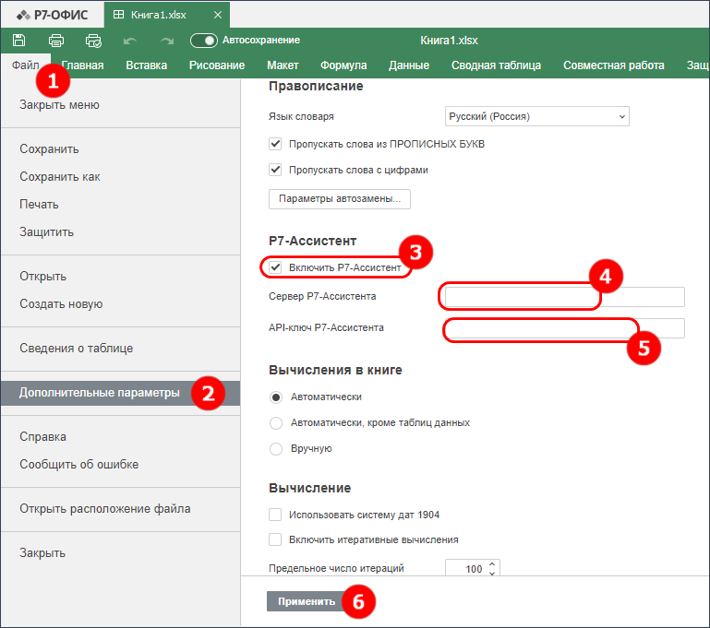Image resolution: width=710 pixels, height=628 pixels.
Task: Open the Данные tab
Action: tap(409, 65)
